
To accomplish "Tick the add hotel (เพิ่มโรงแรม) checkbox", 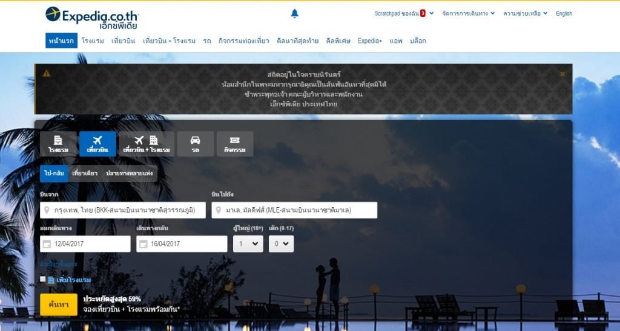I will click(43, 279).
